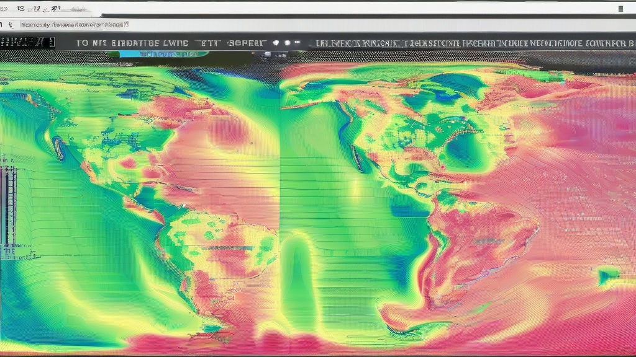Click the 'SEPERT' item in the dark toolbar
The width and height of the screenshot is (636, 357).
(x=247, y=43)
